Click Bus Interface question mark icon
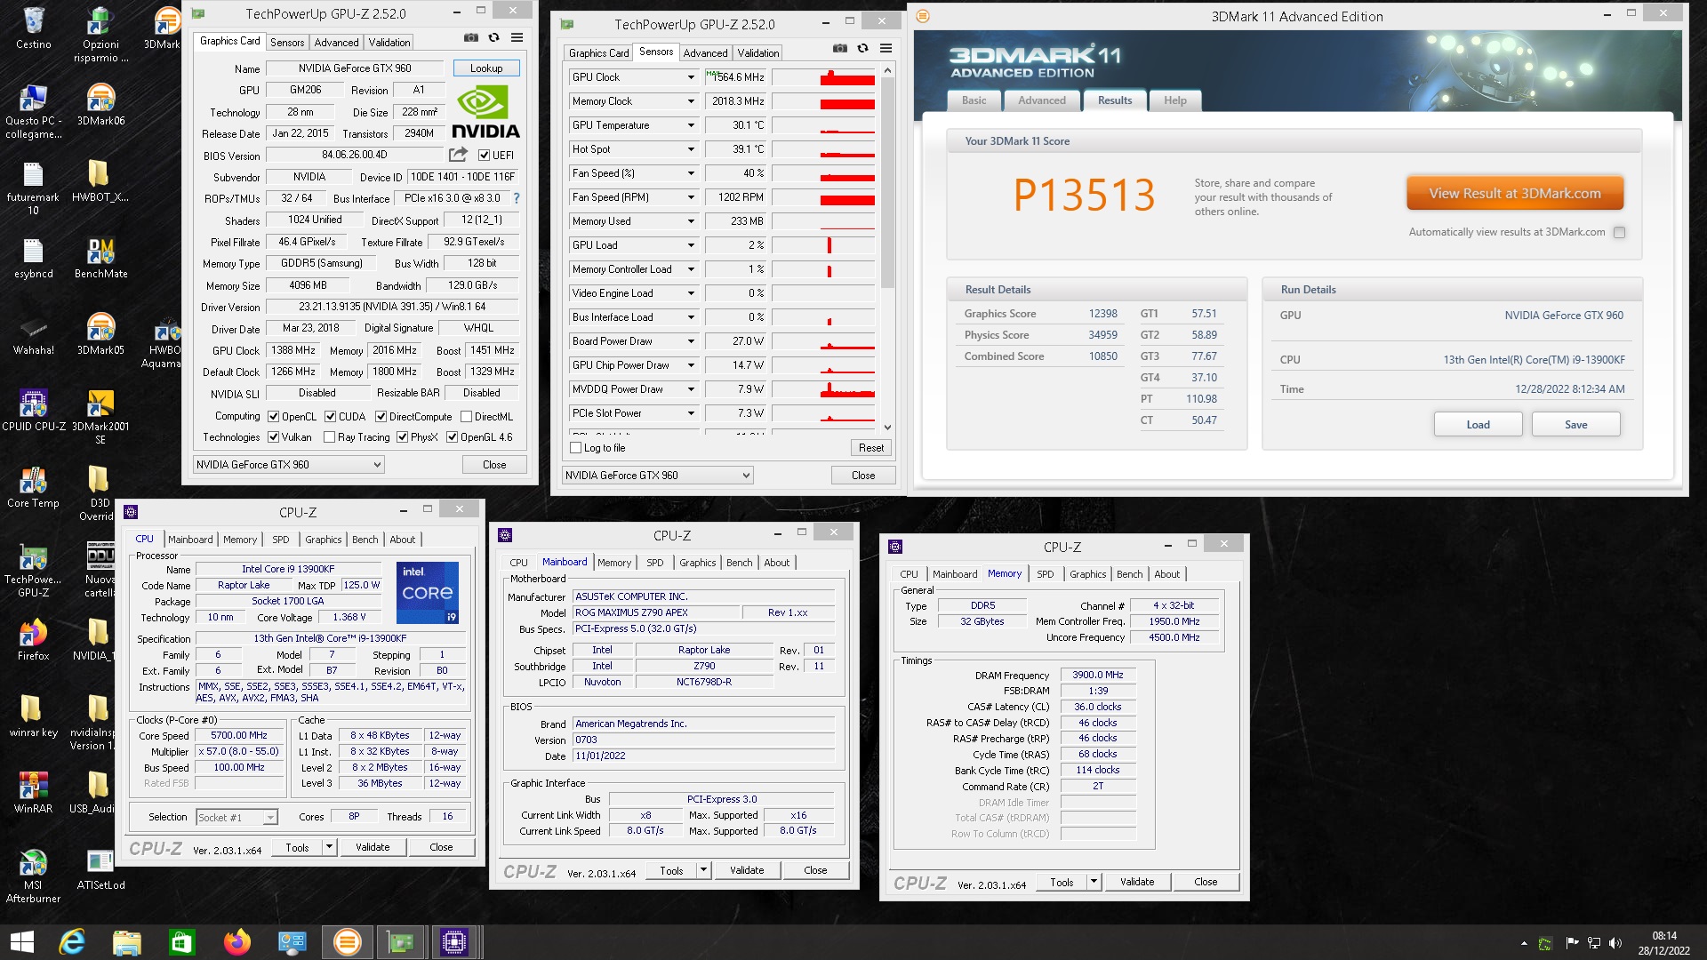Viewport: 1707px width, 960px height. 517,198
